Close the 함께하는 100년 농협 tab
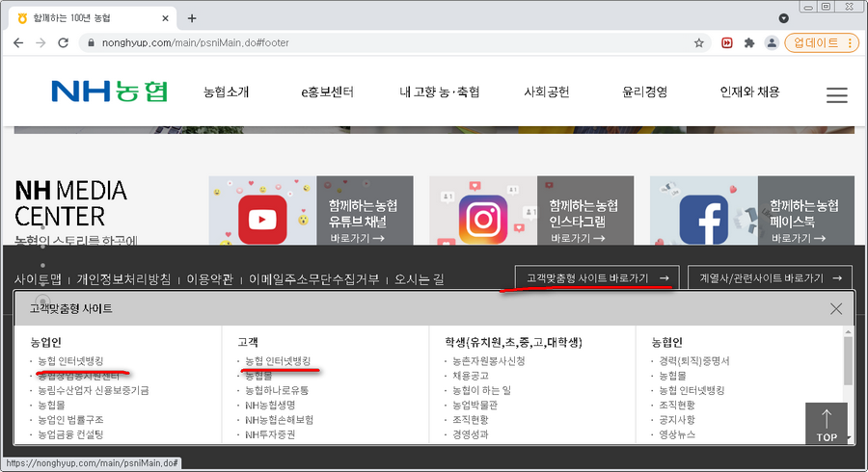 165,18
